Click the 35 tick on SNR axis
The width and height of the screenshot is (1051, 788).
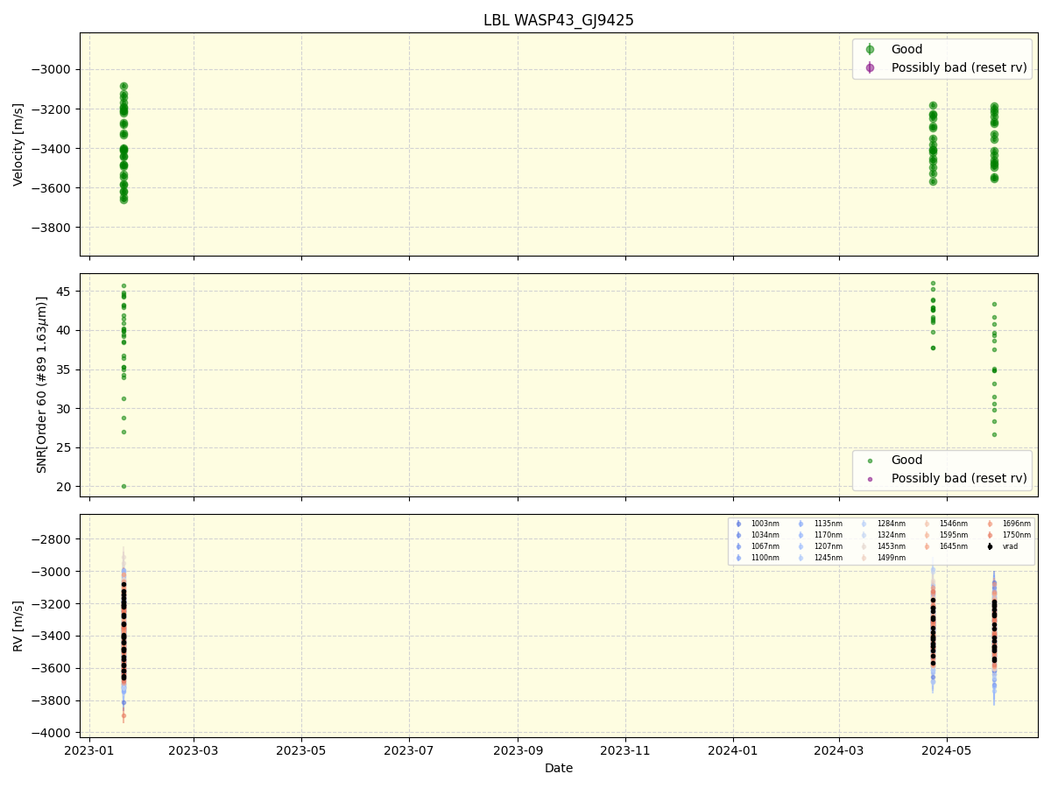click(x=66, y=369)
